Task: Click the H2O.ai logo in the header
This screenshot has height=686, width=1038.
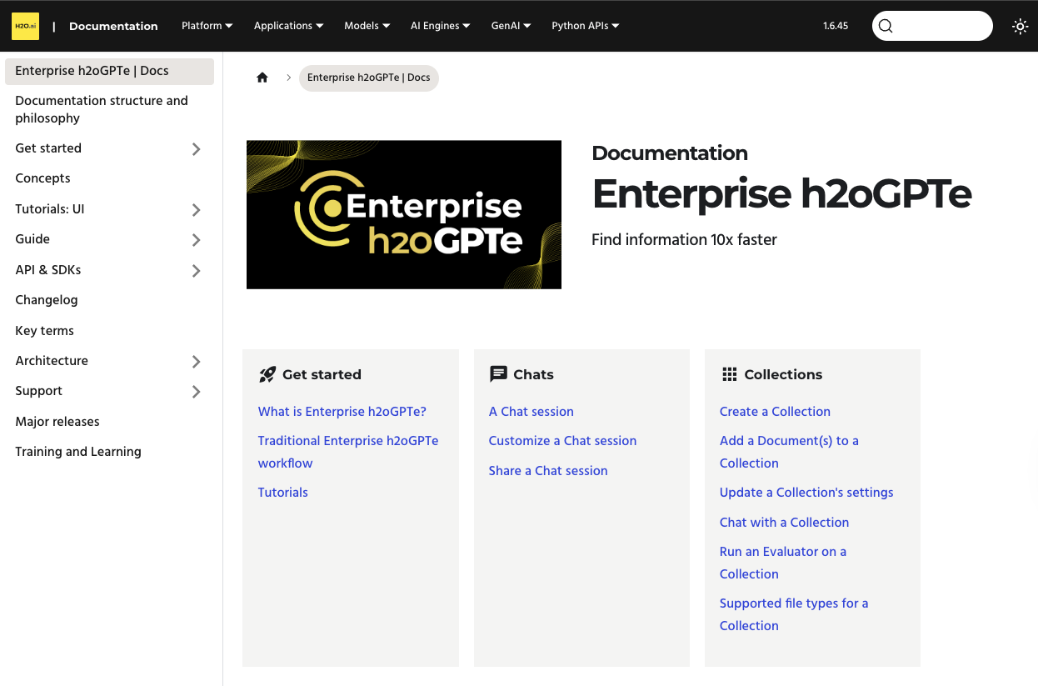Action: coord(25,26)
